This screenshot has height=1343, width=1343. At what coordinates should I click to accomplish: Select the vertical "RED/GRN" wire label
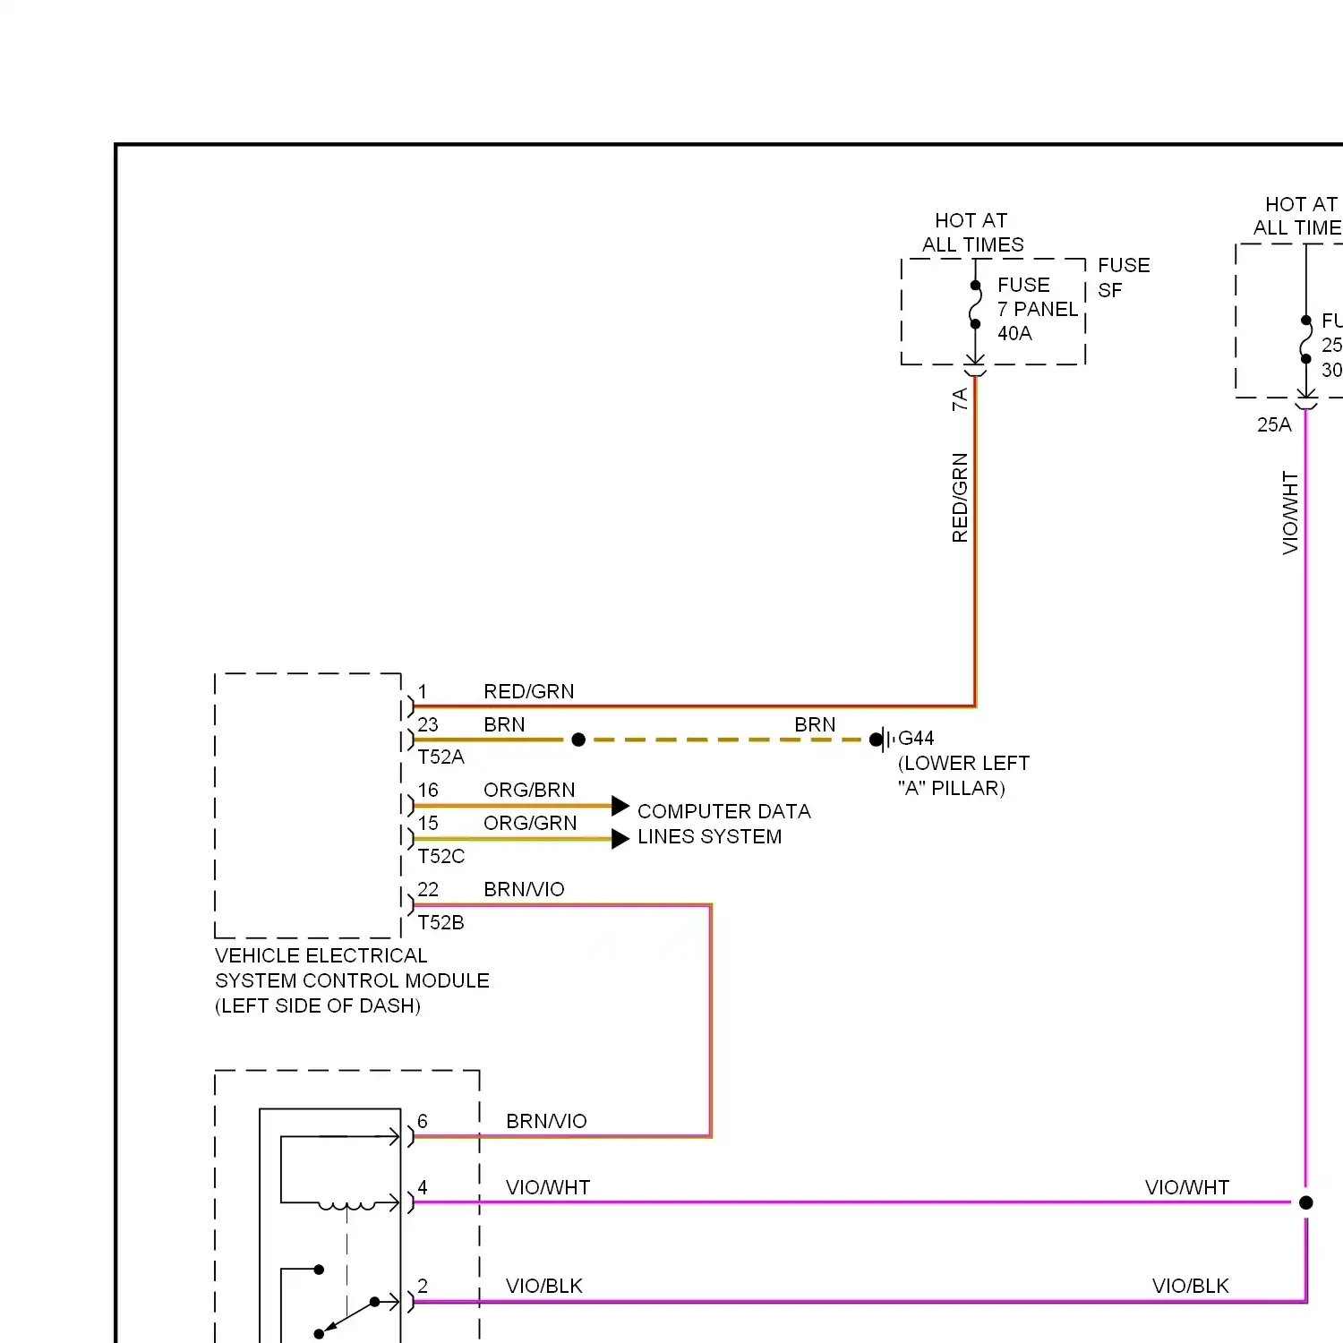(960, 498)
